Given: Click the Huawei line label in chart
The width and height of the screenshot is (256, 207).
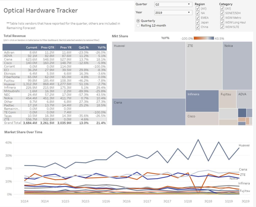Looking at the screenshot, I should click(x=244, y=145).
